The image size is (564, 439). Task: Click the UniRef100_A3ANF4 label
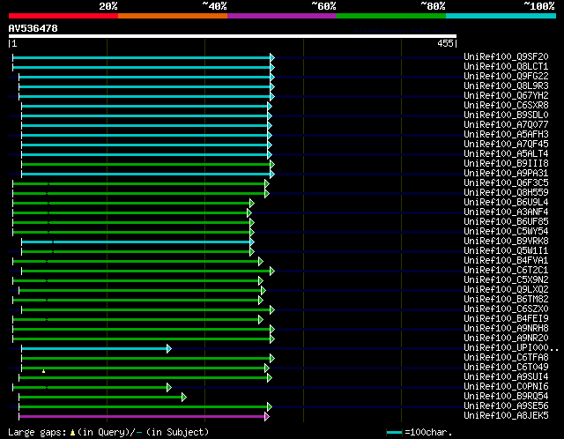[506, 212]
